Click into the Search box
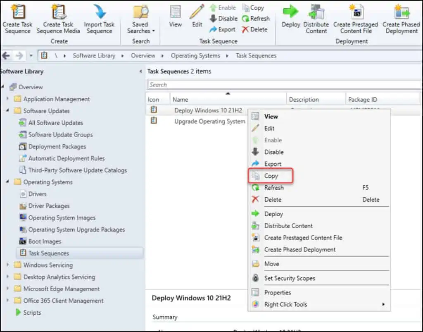423x332 pixels. (284, 84)
